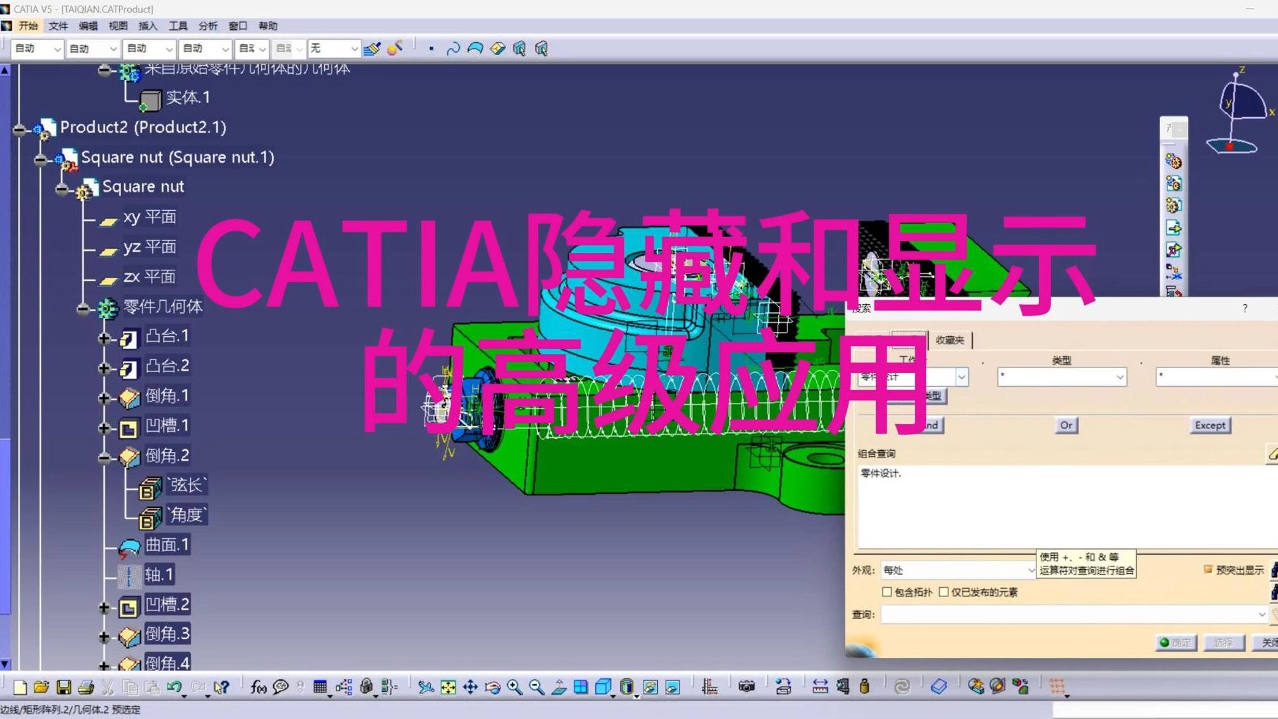Click the Open file folder icon

point(41,687)
